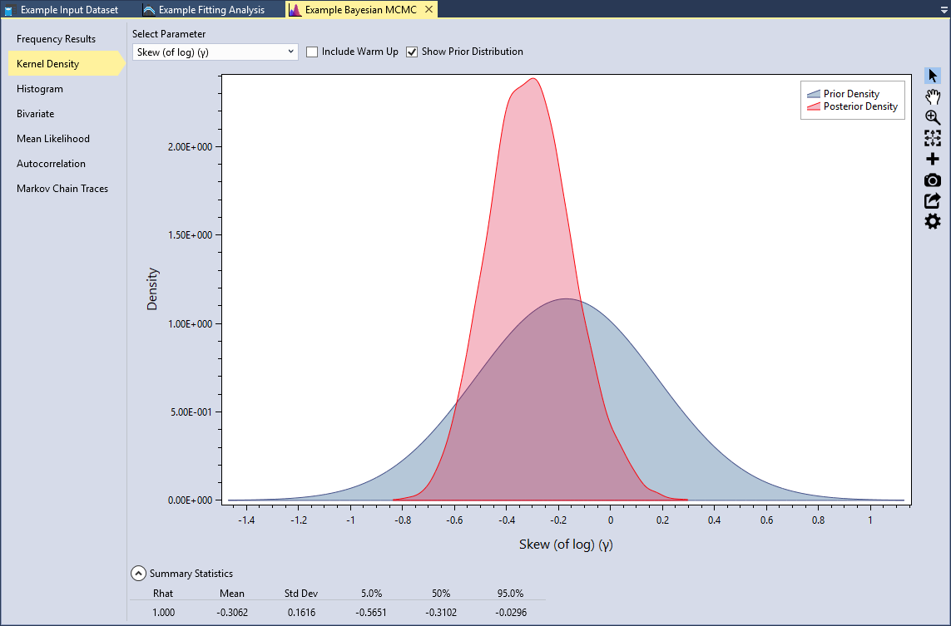Open the chart settings gear
951x626 pixels.
pos(932,221)
